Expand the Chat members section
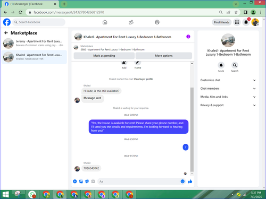The height and width of the screenshot is (199, 266). coord(228,89)
